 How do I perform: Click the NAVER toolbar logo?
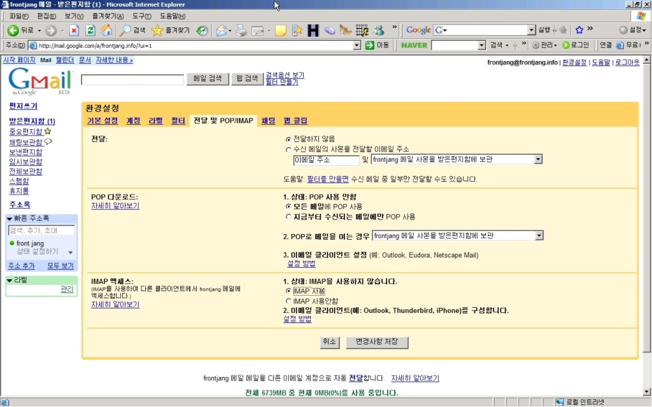pos(414,45)
